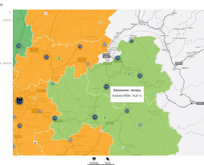Image resolution: width=204 pixels, height=165 pixels.
Task: Click the Evolution PDM 14,21 % value
Action: 127,96
